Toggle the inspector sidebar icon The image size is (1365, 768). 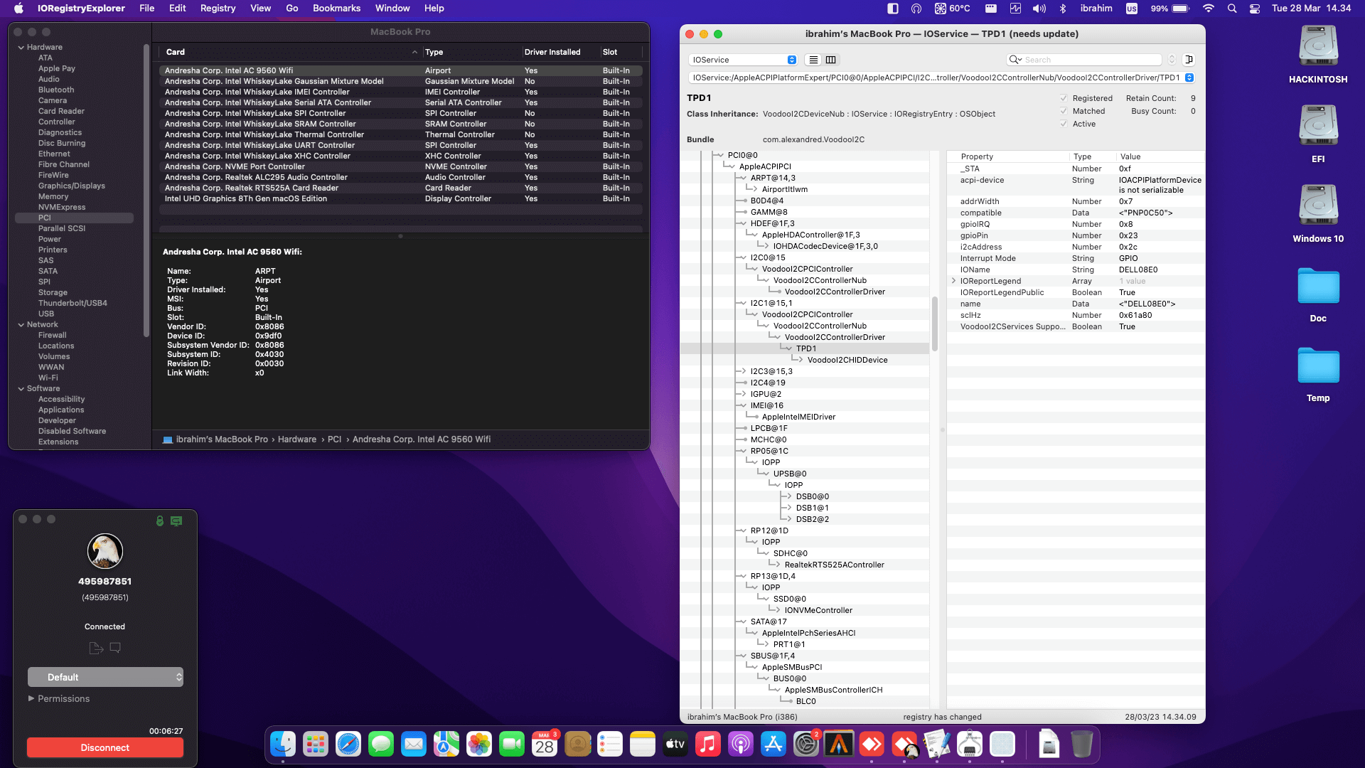pos(1189,60)
